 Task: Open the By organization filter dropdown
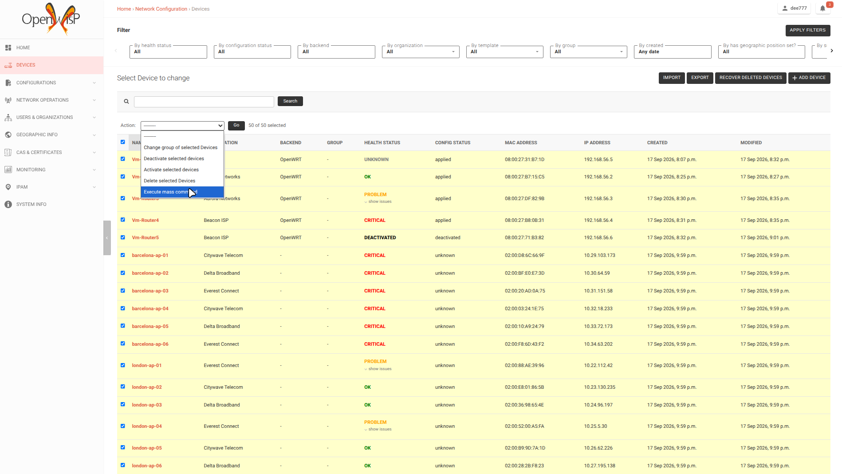click(x=421, y=51)
